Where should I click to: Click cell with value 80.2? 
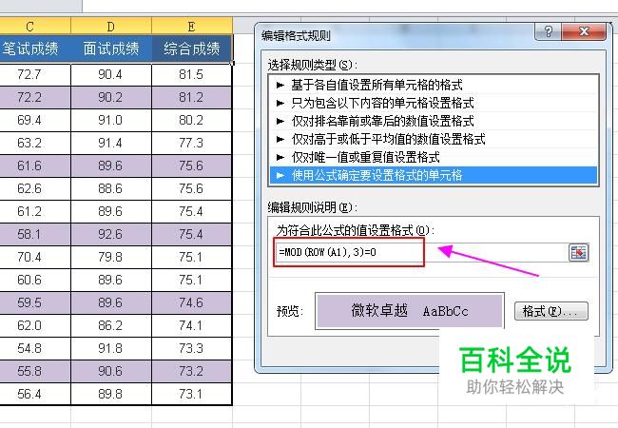[x=192, y=120]
